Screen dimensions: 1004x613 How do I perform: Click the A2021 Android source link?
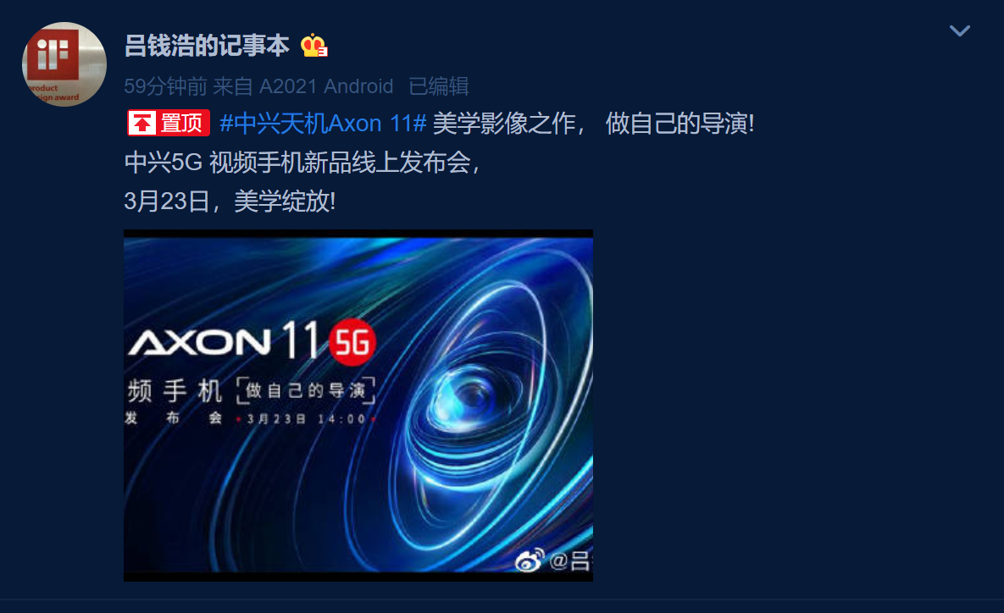click(326, 86)
